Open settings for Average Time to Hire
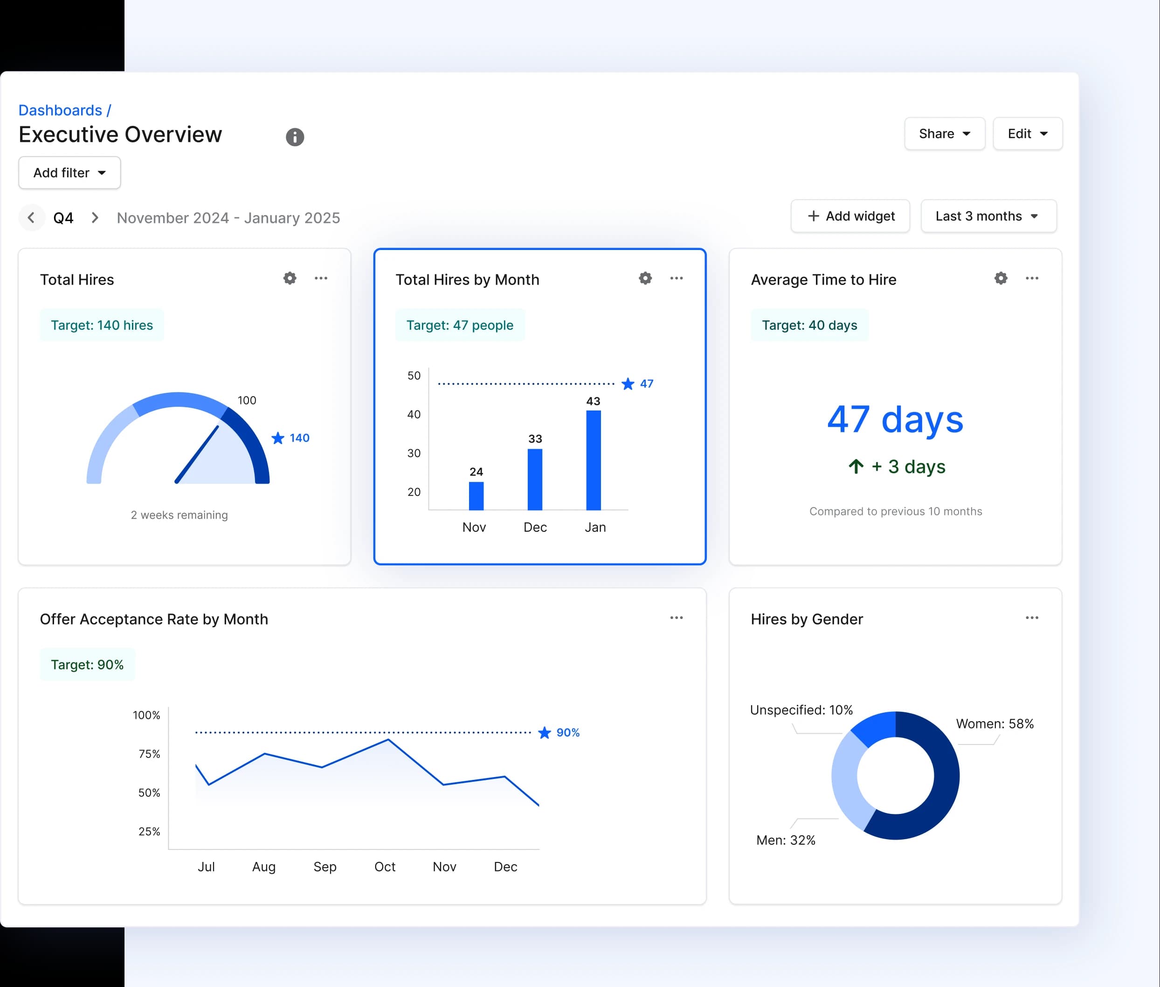This screenshot has width=1160, height=987. click(x=1001, y=278)
